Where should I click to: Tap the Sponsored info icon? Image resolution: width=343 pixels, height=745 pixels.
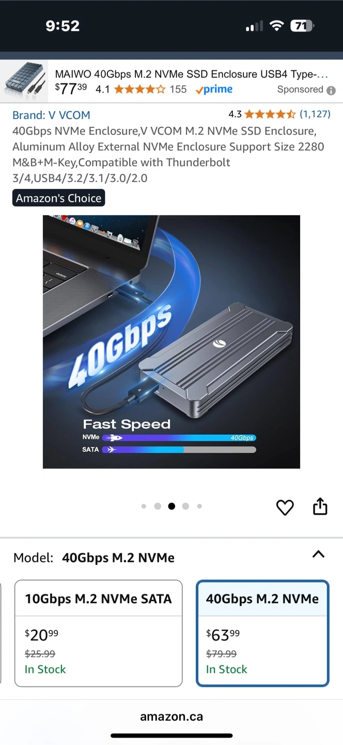331,90
